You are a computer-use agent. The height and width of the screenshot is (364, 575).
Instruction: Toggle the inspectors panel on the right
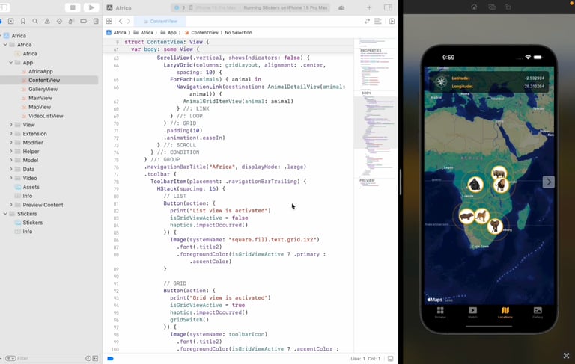[388, 7]
